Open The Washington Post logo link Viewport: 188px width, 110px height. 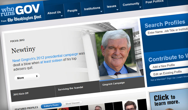point(25,18)
